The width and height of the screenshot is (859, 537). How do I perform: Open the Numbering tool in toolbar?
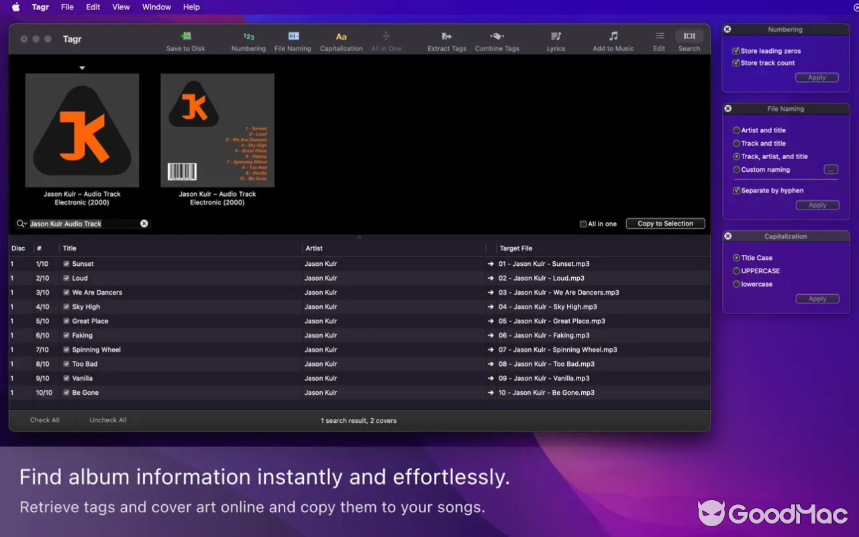pos(248,37)
